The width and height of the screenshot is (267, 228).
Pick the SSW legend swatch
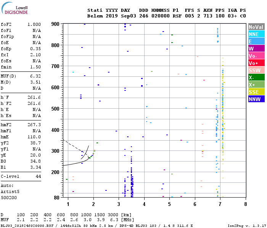tap(256, 70)
